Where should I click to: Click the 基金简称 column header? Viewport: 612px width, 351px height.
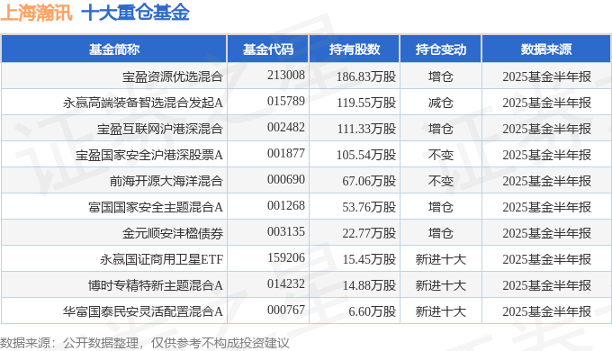tap(114, 49)
